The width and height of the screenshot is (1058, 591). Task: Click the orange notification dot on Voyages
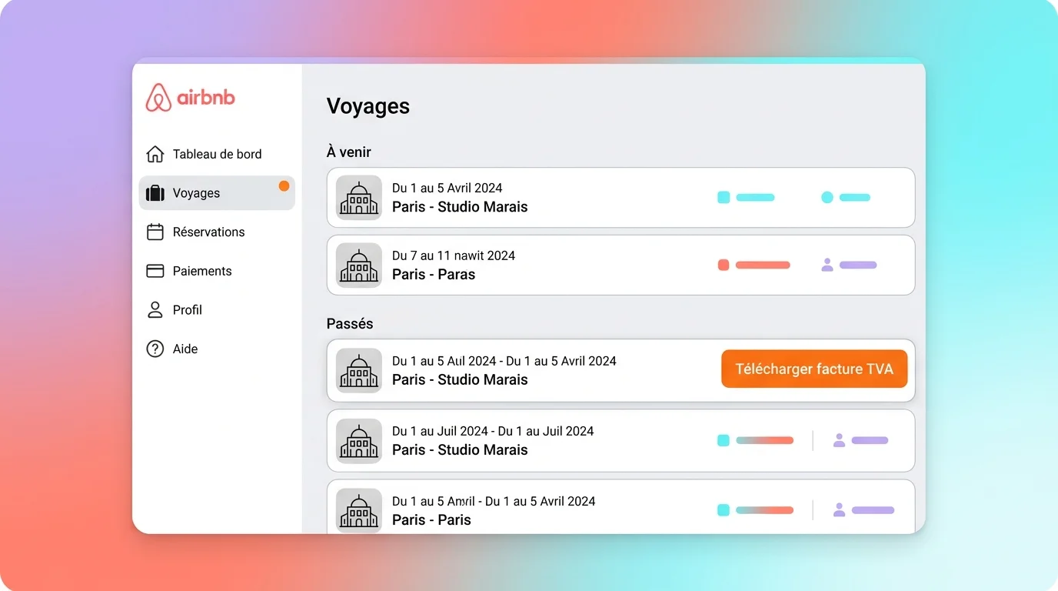(x=284, y=185)
